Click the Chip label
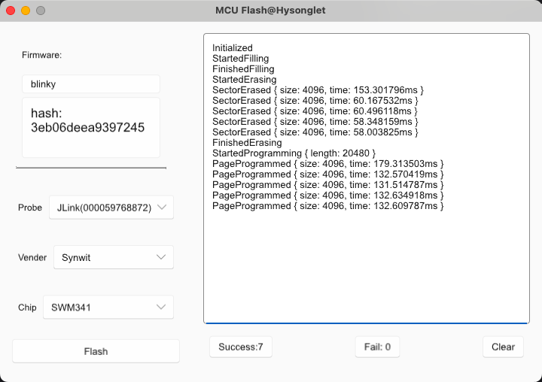 pyautogui.click(x=27, y=307)
